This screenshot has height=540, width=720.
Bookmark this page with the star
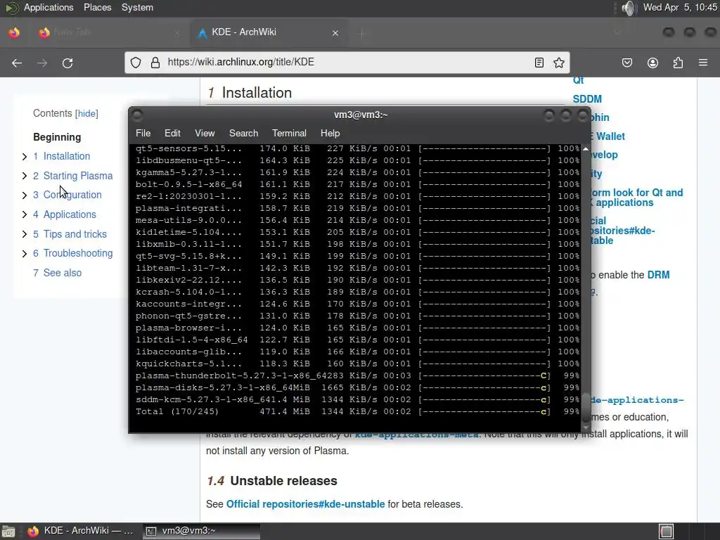coord(559,63)
